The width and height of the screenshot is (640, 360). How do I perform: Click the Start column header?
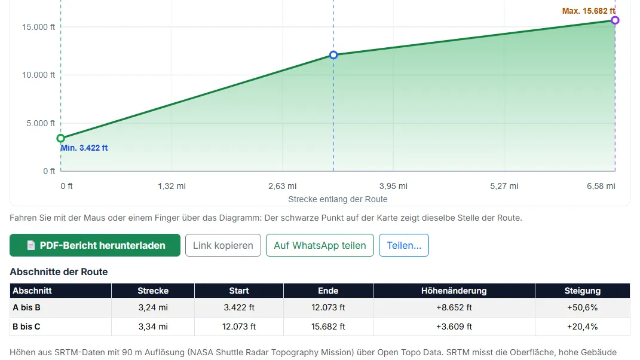[x=239, y=291]
